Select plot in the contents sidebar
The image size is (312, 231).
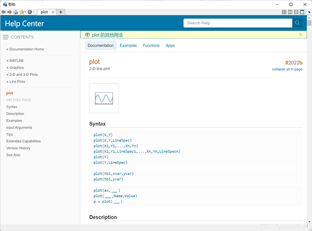pyautogui.click(x=10, y=93)
